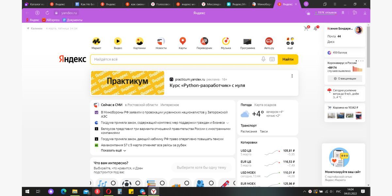Click the yellow Найти search button
392x196 pixels.
click(288, 59)
